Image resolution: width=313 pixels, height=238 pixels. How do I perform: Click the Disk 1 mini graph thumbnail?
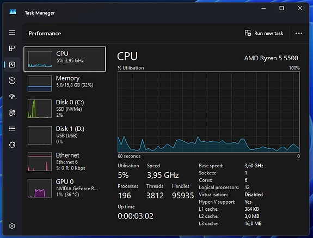coord(40,135)
